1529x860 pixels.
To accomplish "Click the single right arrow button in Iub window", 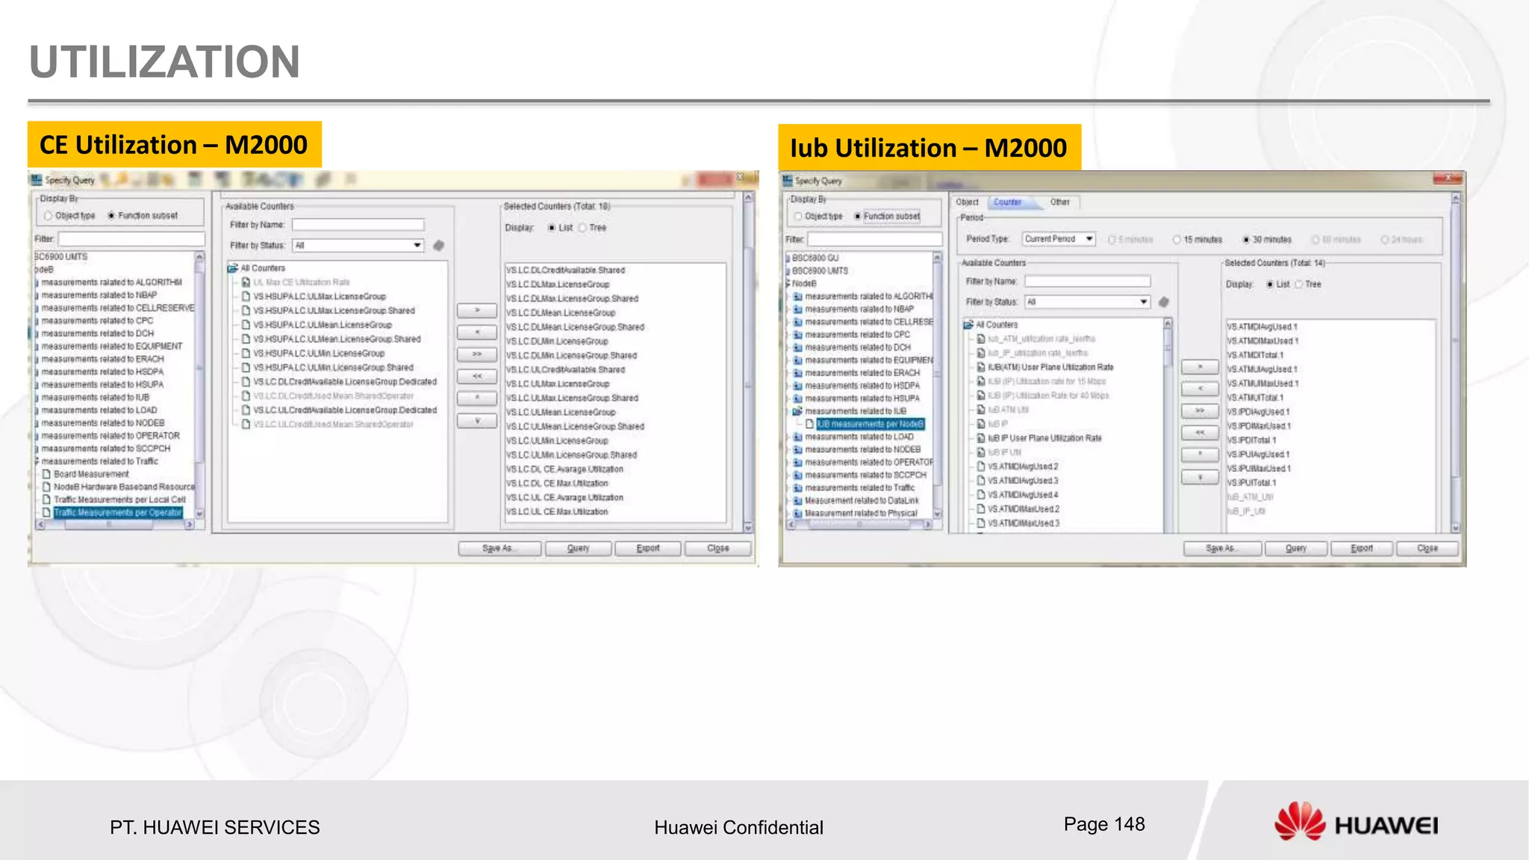I will 1200,367.
